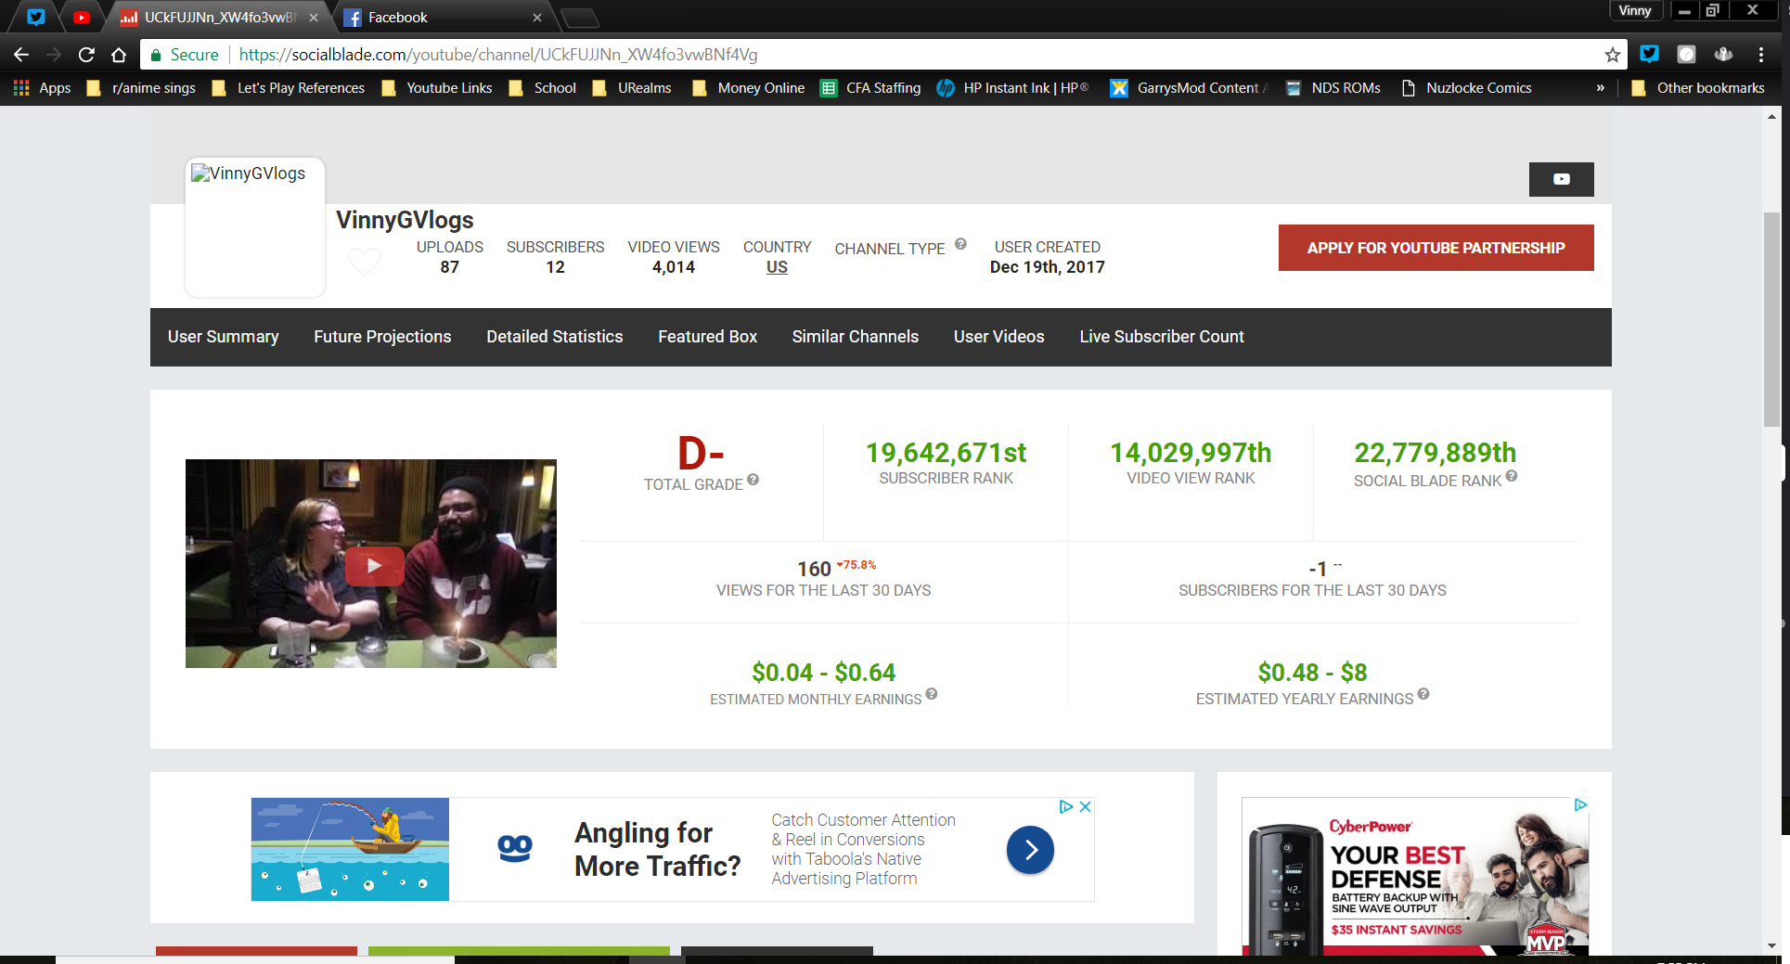
Task: Open the Social Blade Rank help icon
Action: click(x=1512, y=476)
